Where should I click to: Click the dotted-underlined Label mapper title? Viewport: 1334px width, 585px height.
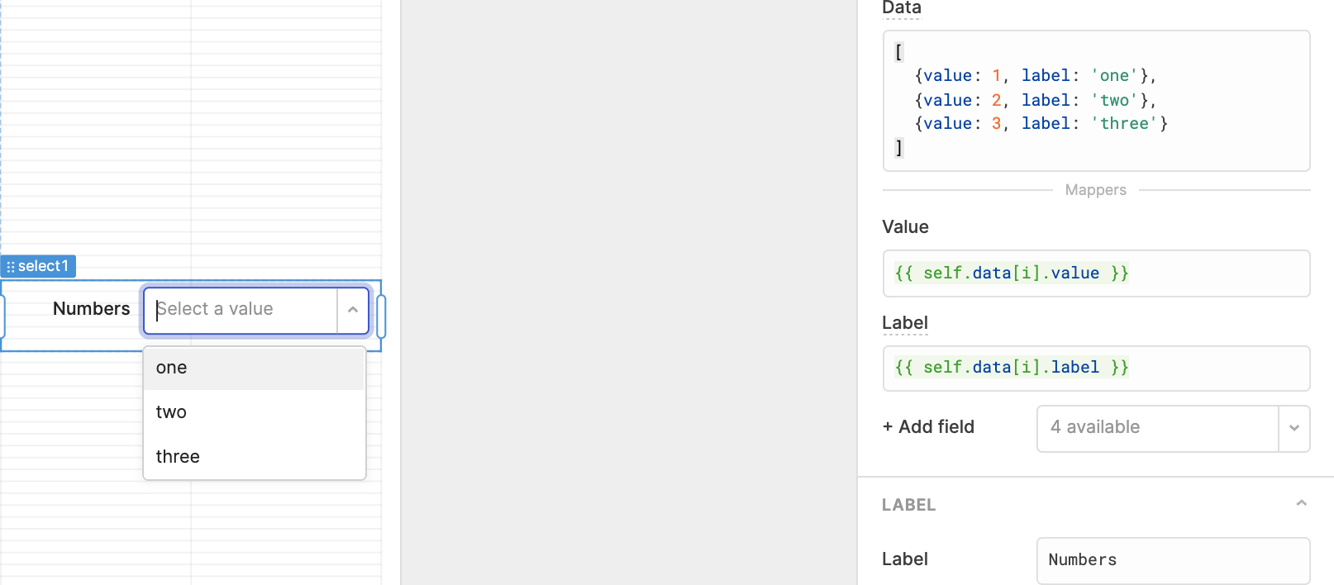(905, 323)
